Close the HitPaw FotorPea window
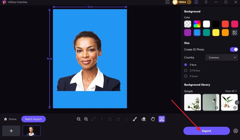Viewport: 240px width, 140px height. pyautogui.click(x=236, y=2)
